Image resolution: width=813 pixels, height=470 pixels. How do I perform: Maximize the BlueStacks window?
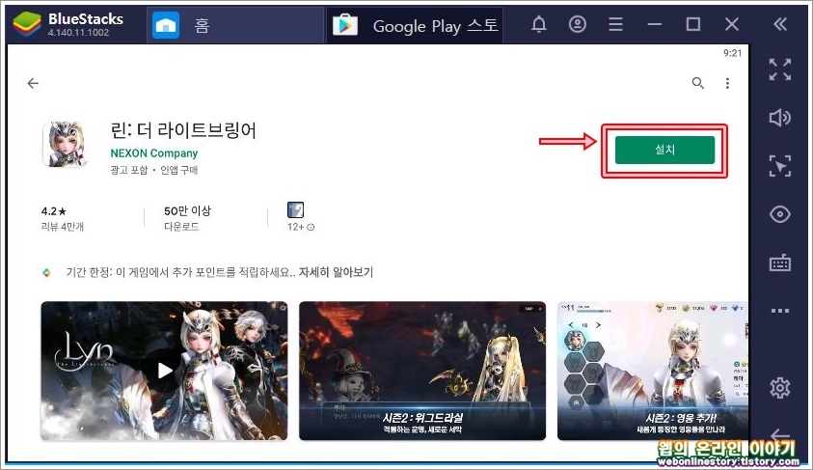pyautogui.click(x=693, y=24)
